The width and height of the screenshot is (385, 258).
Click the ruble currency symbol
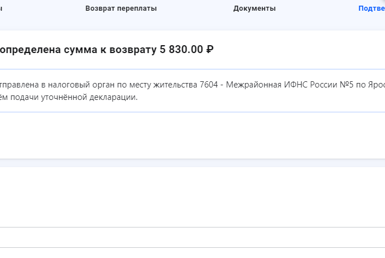coord(210,50)
